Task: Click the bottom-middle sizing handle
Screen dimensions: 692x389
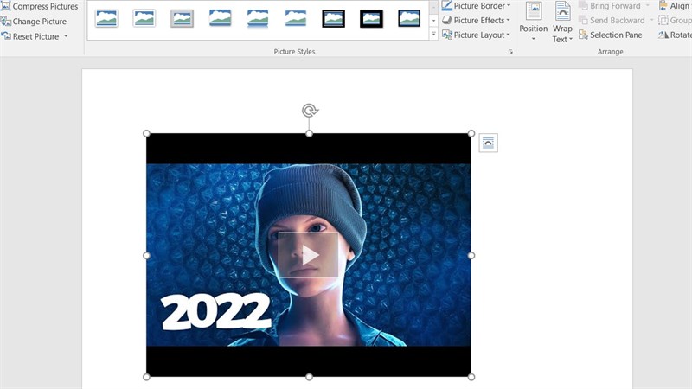Action: click(309, 377)
